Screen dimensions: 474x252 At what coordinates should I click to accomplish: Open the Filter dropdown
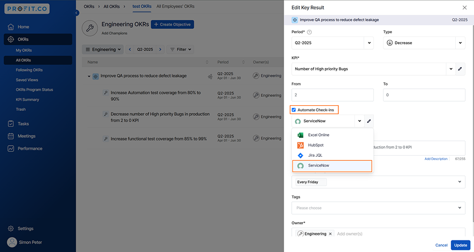181,49
